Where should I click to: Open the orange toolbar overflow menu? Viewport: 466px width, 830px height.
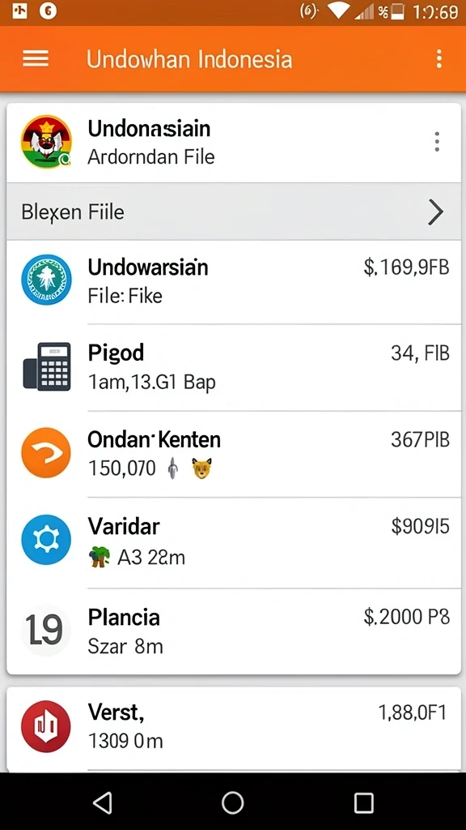point(439,58)
